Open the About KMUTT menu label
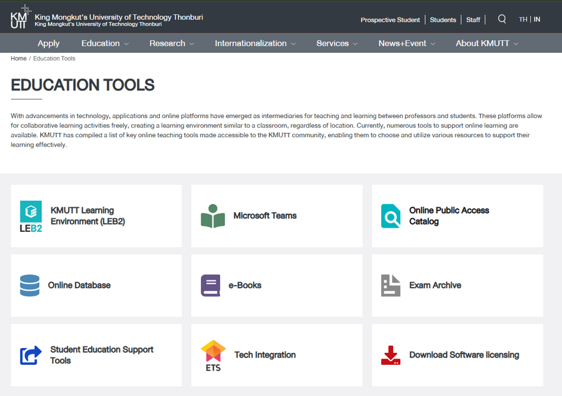Screen dimensions: 562x396 pyautogui.click(x=482, y=43)
